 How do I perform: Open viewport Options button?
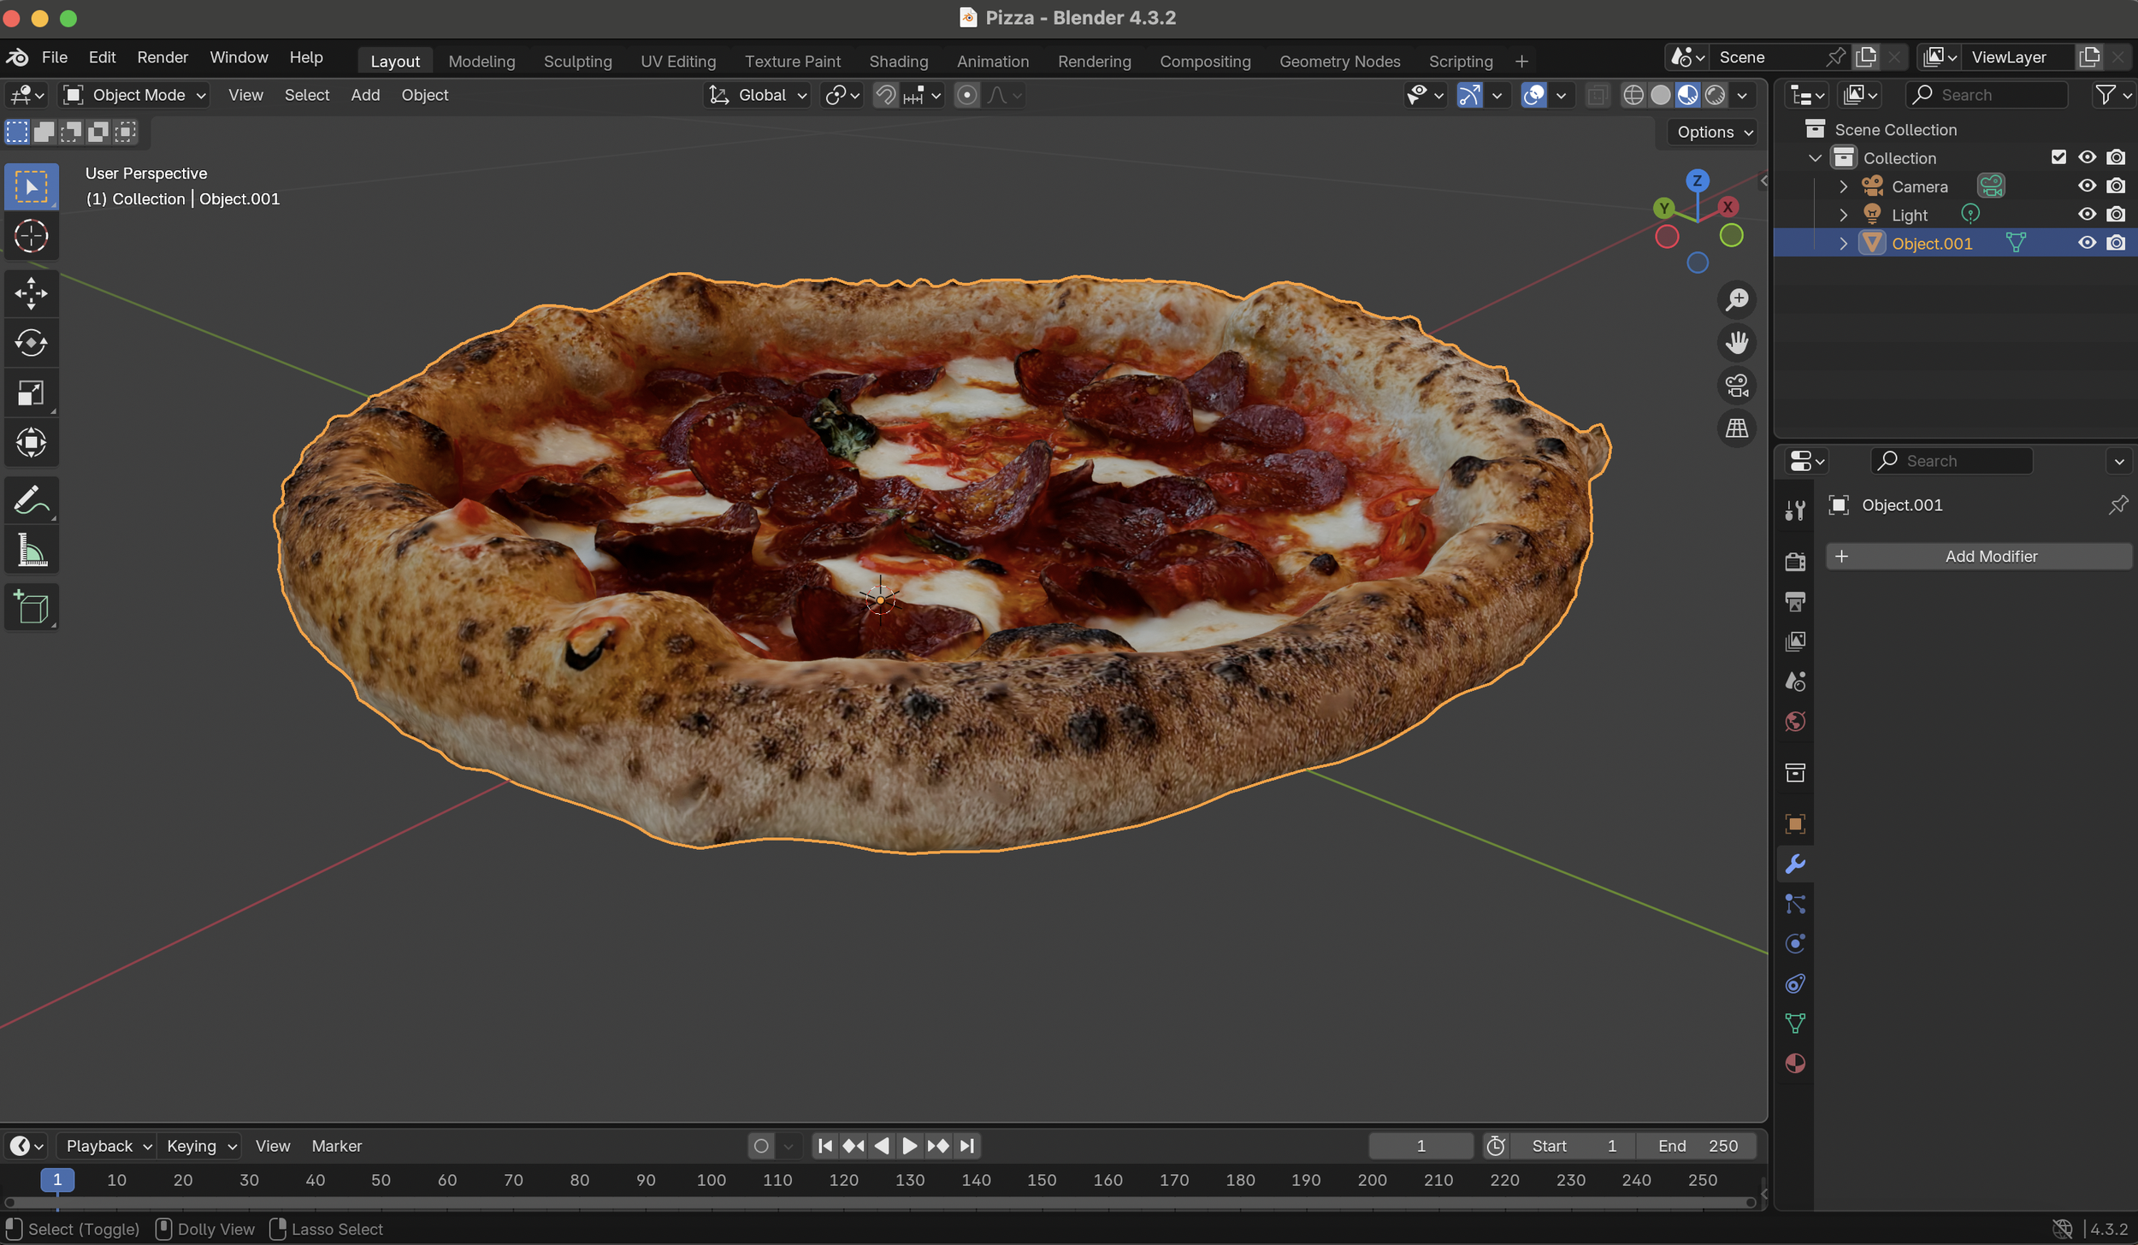[1714, 132]
